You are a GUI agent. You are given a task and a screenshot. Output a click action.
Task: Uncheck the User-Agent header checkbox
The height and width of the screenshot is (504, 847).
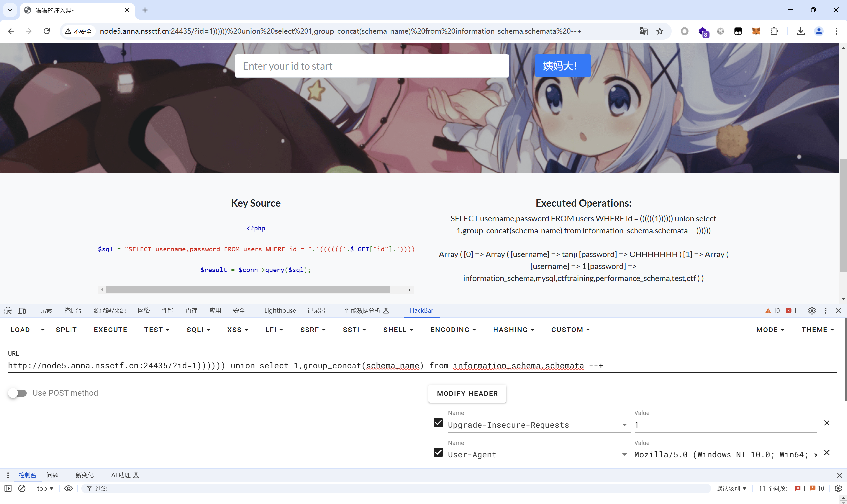click(438, 453)
